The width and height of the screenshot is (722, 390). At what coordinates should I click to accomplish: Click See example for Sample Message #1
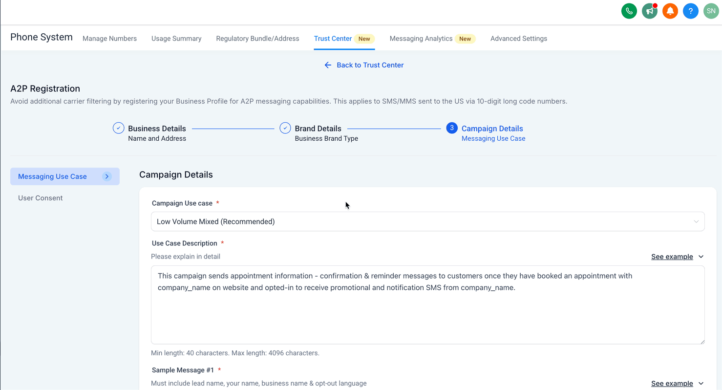pyautogui.click(x=672, y=384)
